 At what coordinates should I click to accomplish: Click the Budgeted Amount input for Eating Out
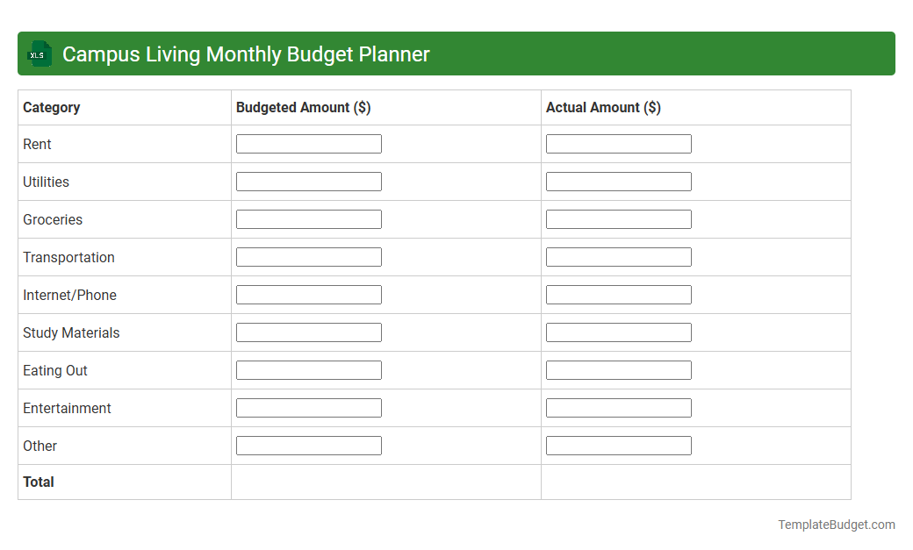click(x=308, y=369)
